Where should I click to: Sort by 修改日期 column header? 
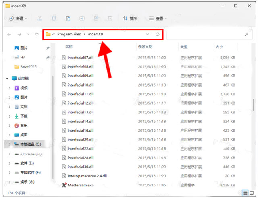(x=145, y=47)
